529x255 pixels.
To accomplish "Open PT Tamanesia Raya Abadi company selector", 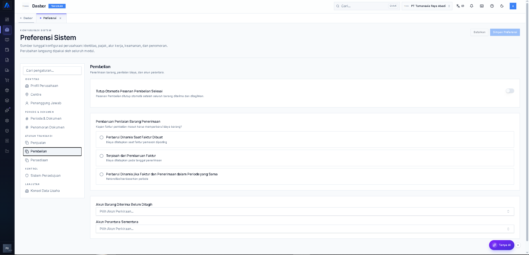I will tap(427, 6).
